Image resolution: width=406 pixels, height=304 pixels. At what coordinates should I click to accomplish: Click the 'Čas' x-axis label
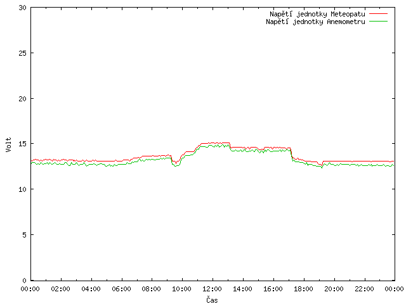[212, 300]
